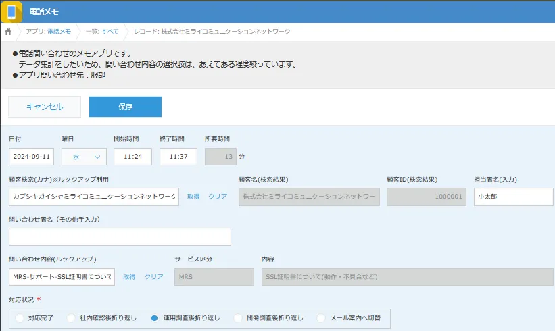Click 取得 next to inquiry content lookup
The width and height of the screenshot is (555, 331).
pos(129,277)
